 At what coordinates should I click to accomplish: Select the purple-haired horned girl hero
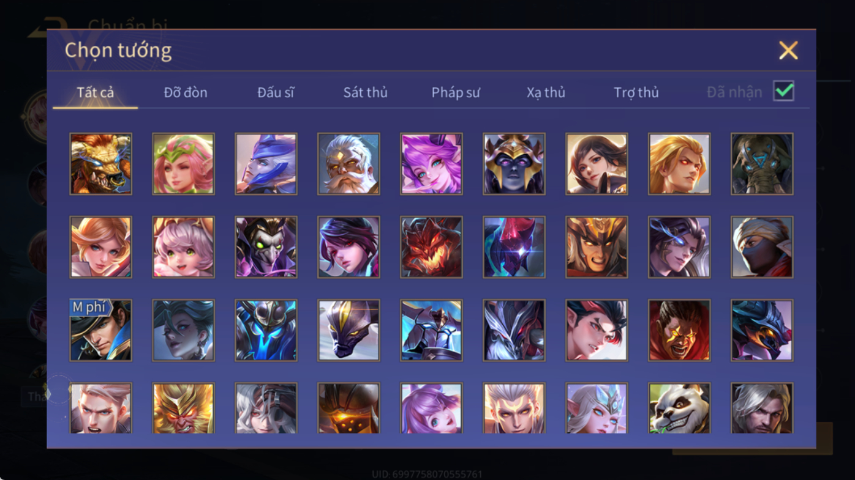(x=431, y=164)
